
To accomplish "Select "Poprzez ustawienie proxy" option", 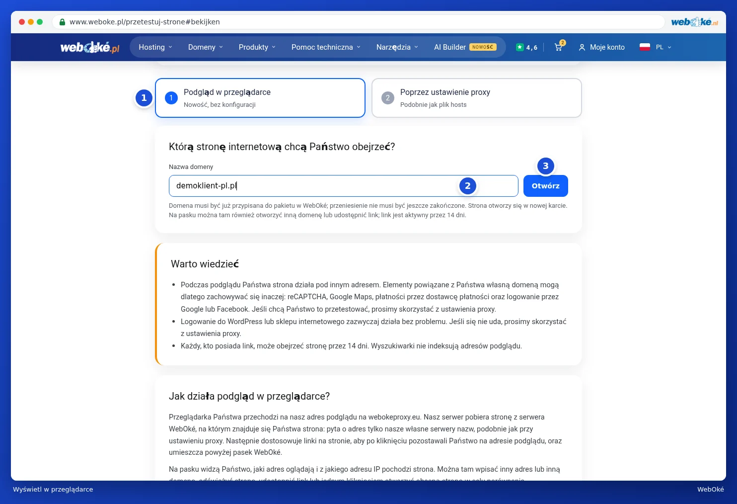I will click(x=477, y=98).
